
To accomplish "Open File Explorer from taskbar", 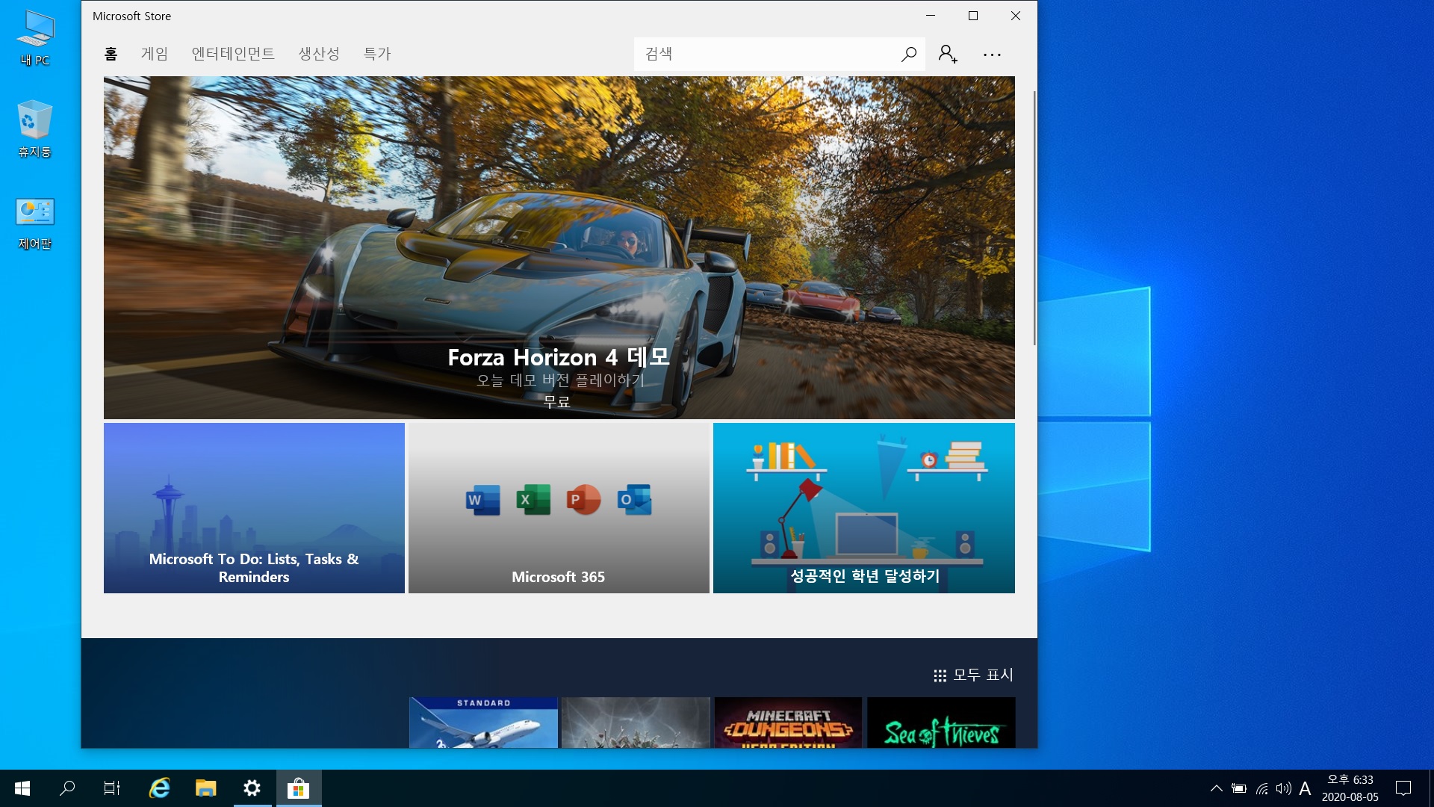I will pos(205,788).
